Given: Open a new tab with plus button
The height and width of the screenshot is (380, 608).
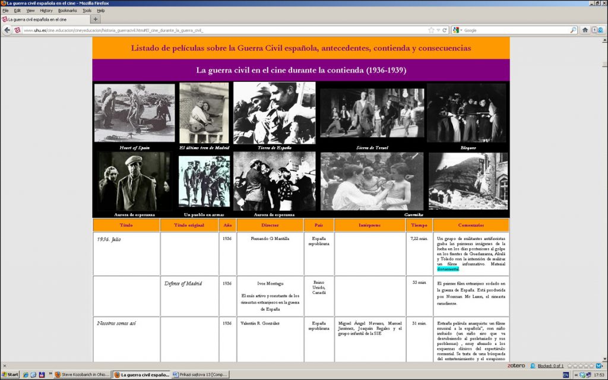Looking at the screenshot, I should 96,19.
